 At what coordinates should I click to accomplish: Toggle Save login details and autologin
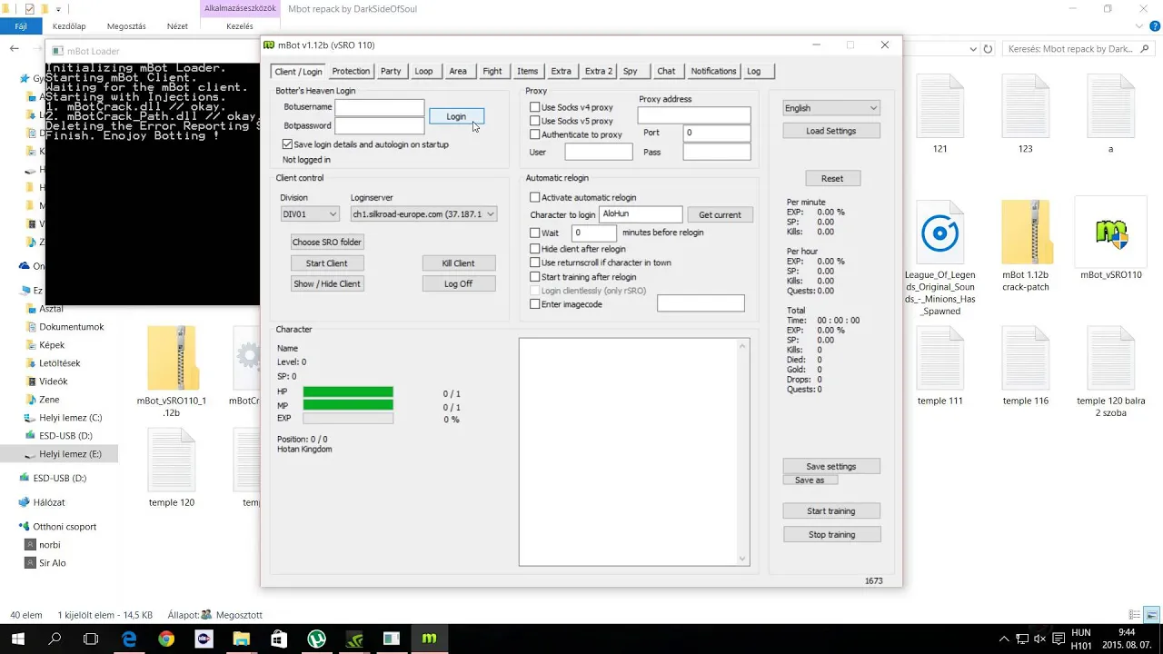(287, 144)
